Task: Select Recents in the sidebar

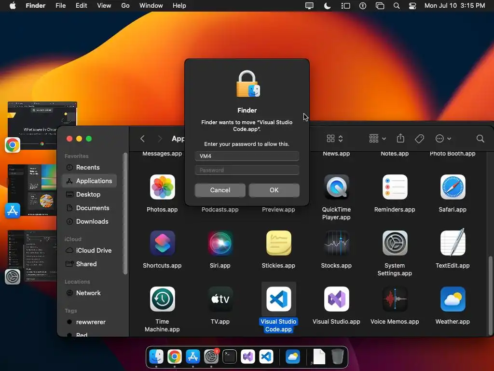Action: pyautogui.click(x=89, y=167)
